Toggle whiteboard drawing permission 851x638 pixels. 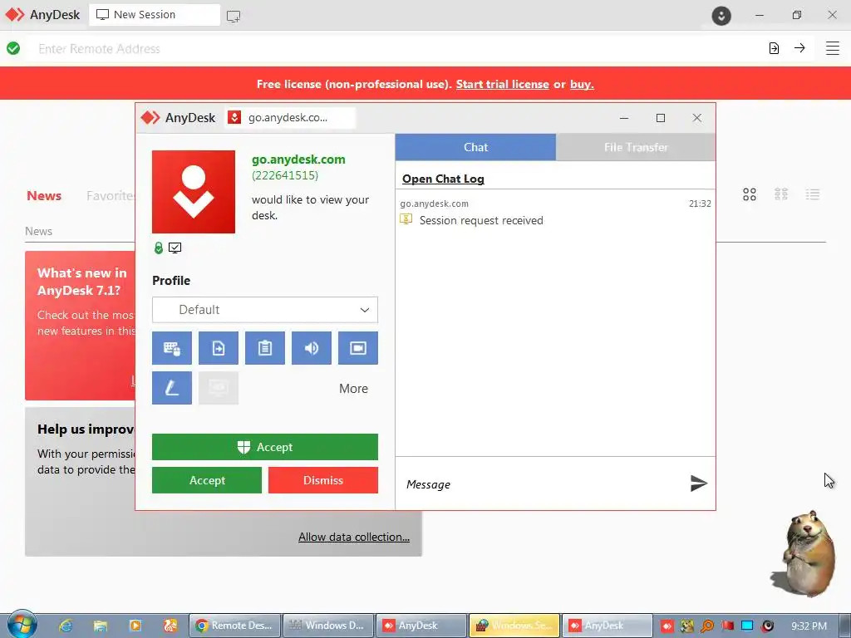171,388
